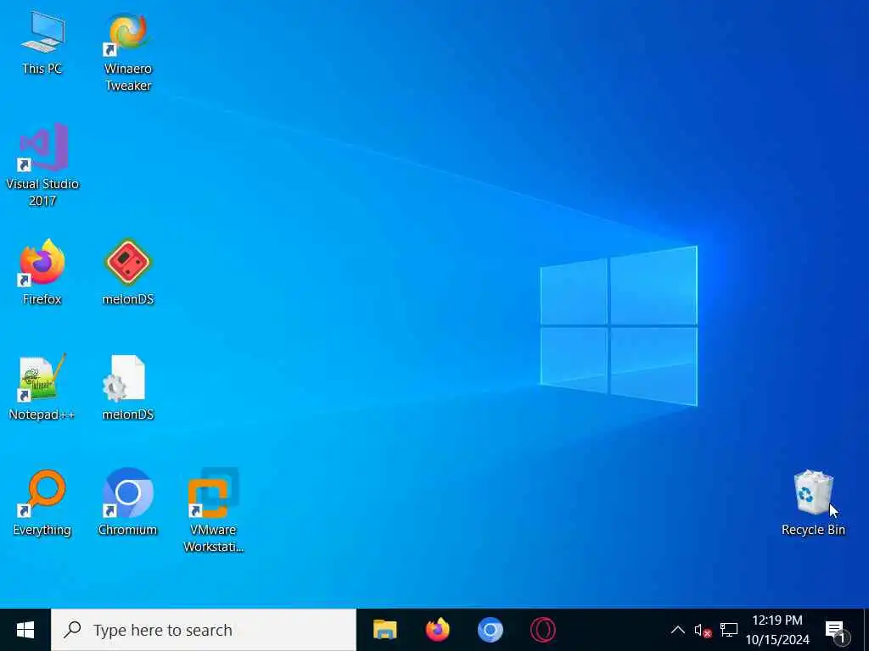The height and width of the screenshot is (651, 869).
Task: Click the Show desktop sliver
Action: pyautogui.click(x=866, y=630)
